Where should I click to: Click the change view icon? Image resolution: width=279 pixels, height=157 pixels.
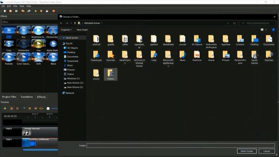tap(262, 30)
